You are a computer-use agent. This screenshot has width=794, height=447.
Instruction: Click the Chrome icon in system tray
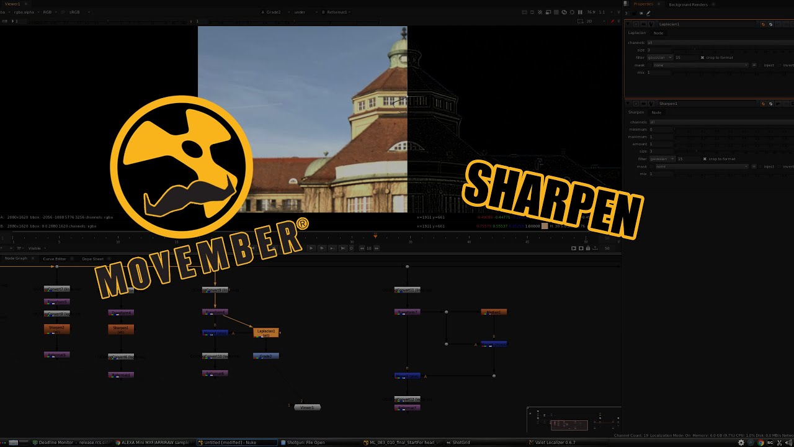click(x=761, y=443)
